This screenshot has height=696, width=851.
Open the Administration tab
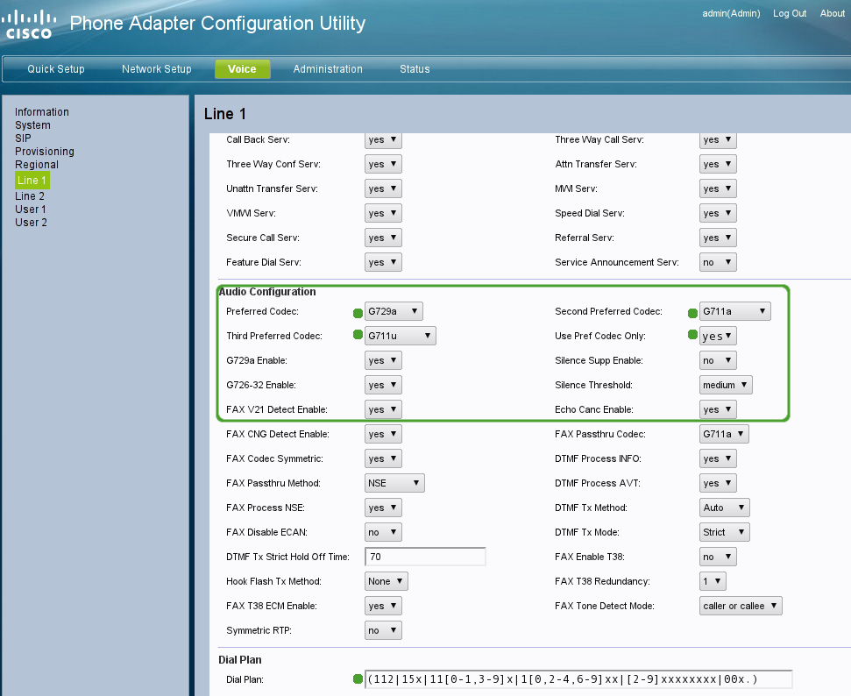click(x=328, y=69)
